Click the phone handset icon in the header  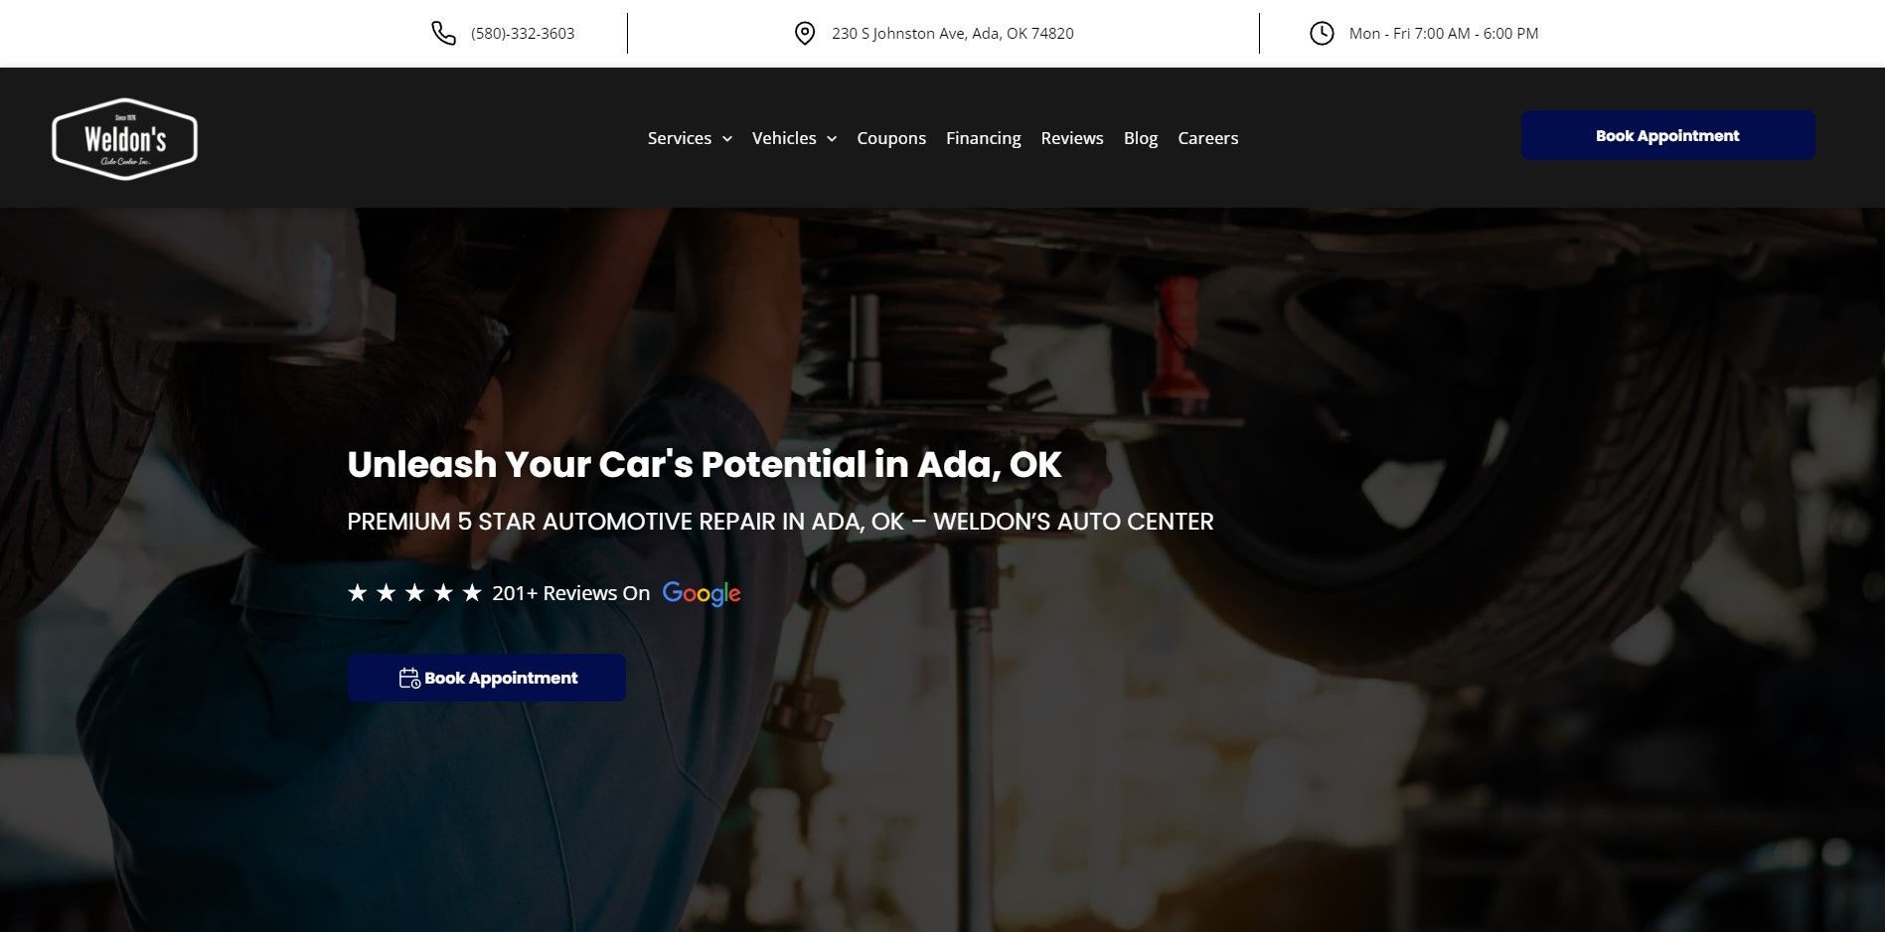tap(441, 33)
